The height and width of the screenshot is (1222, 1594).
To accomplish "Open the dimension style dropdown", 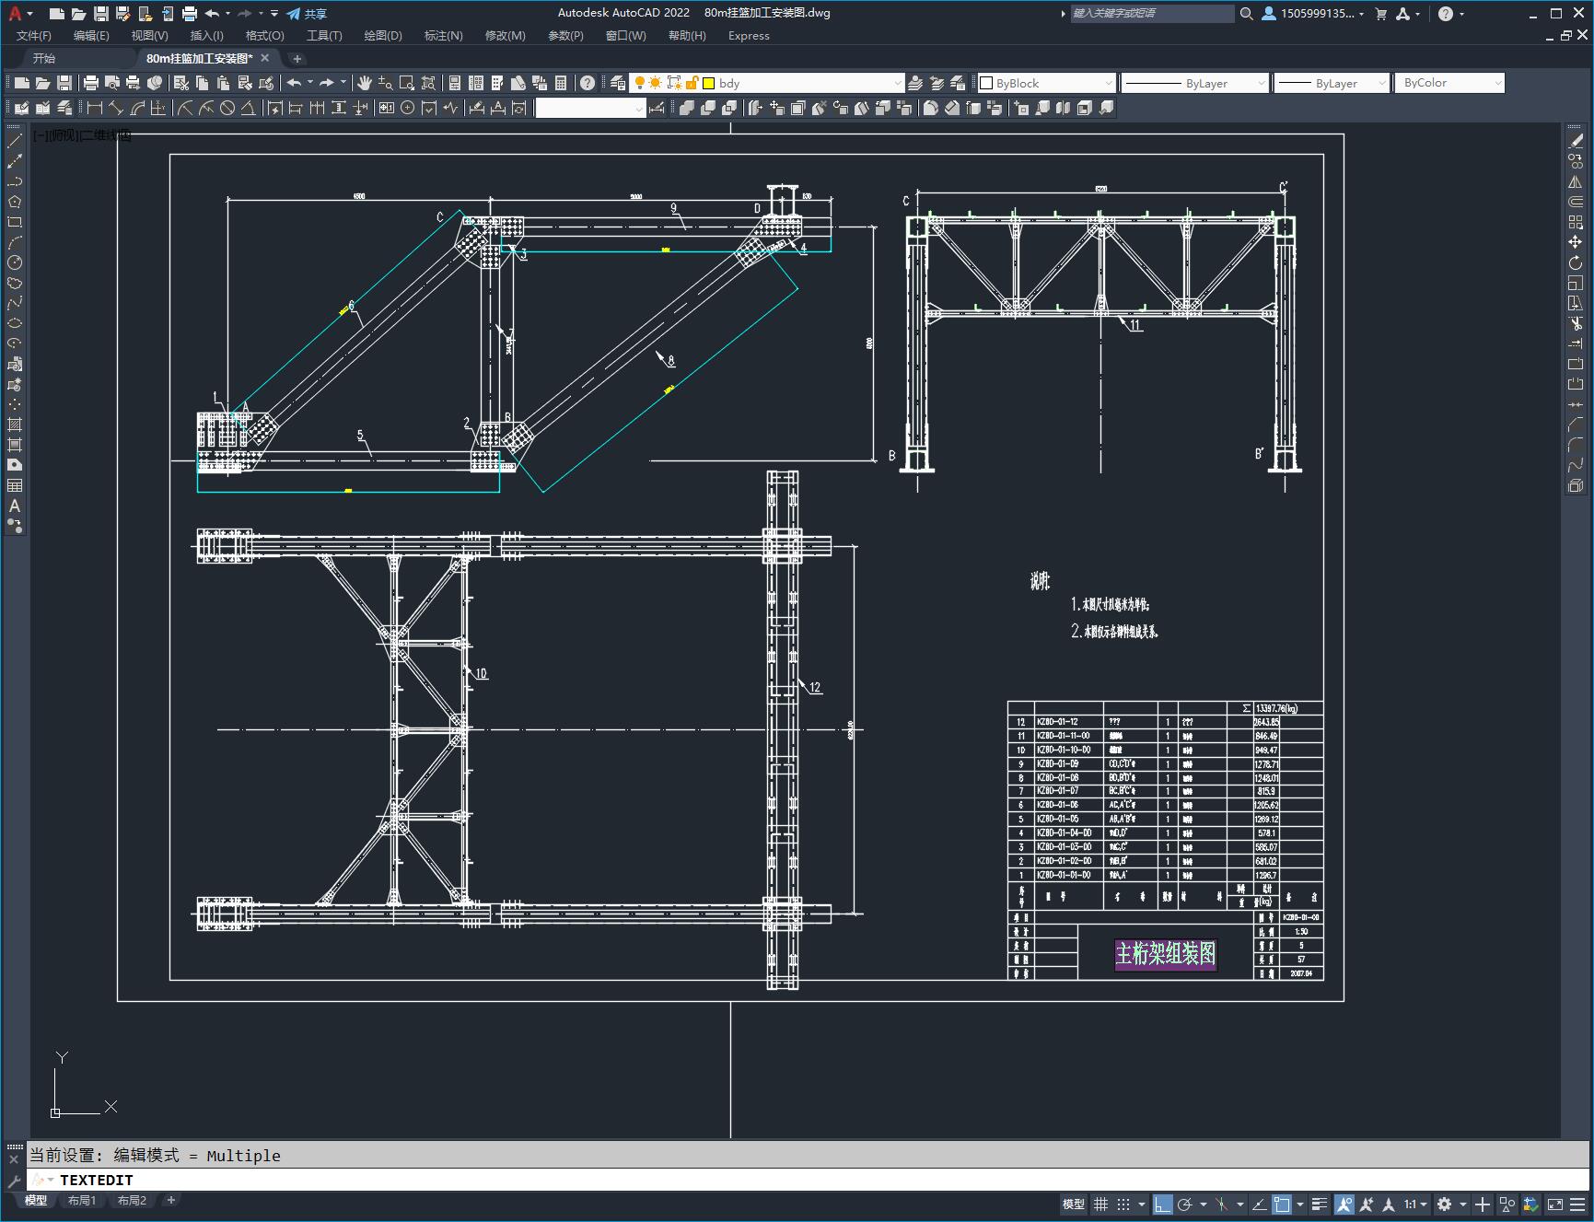I will point(639,108).
